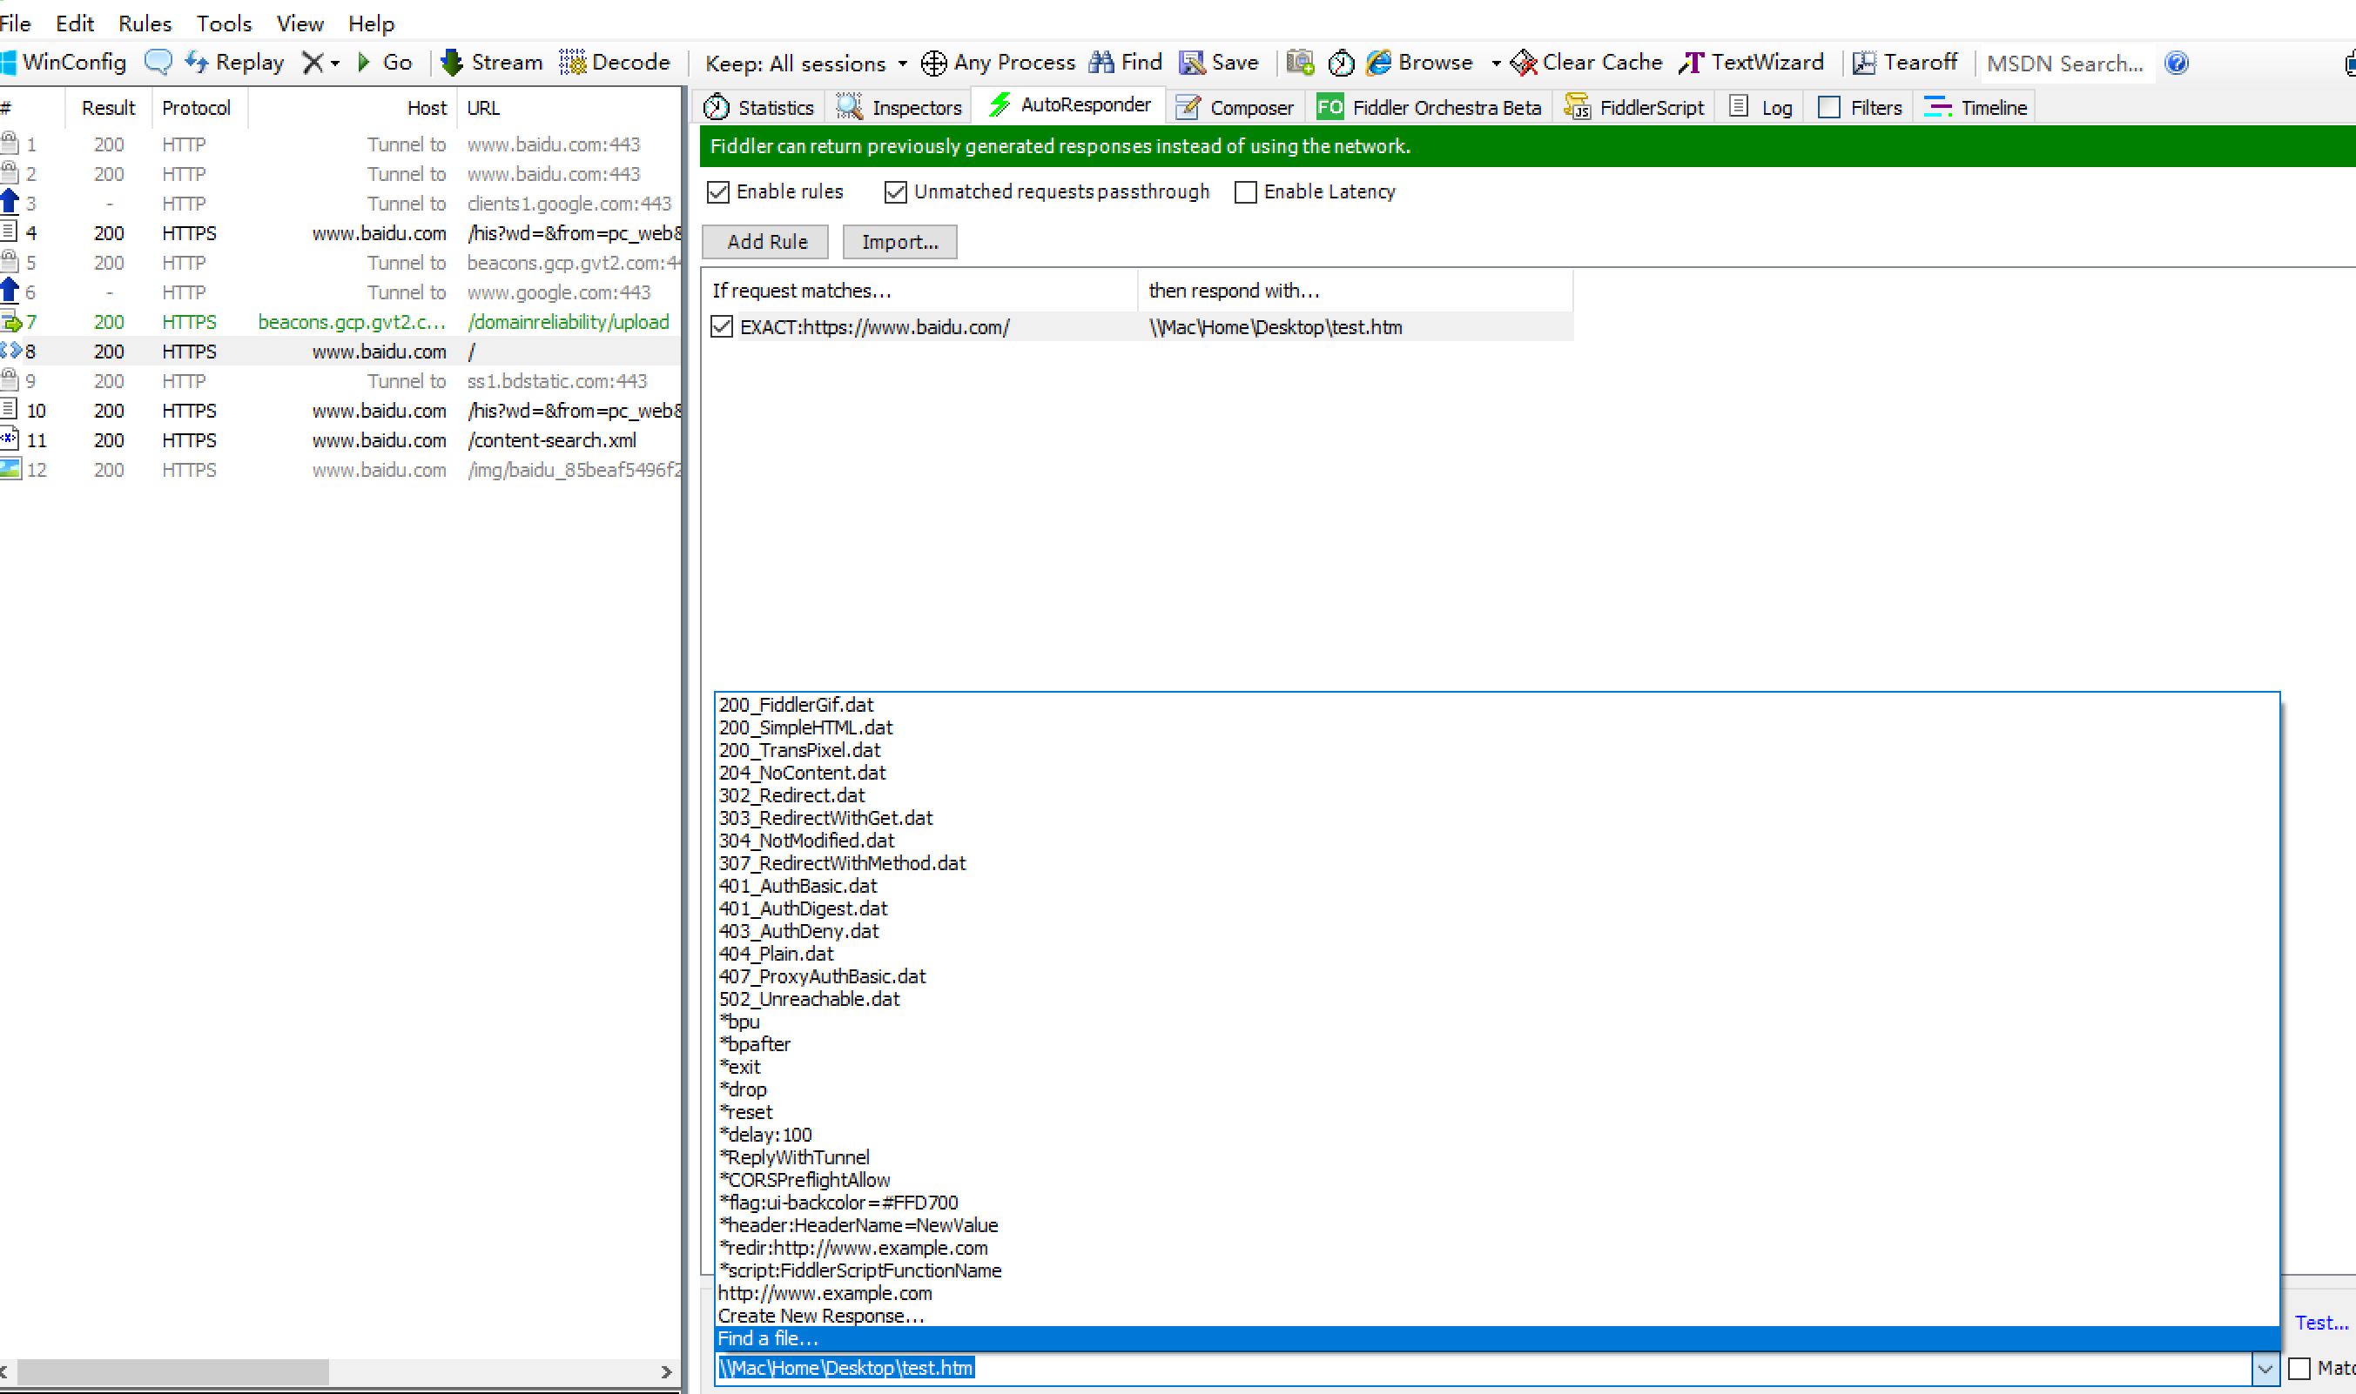
Task: Clear Cache from the toolbar
Action: point(1586,62)
